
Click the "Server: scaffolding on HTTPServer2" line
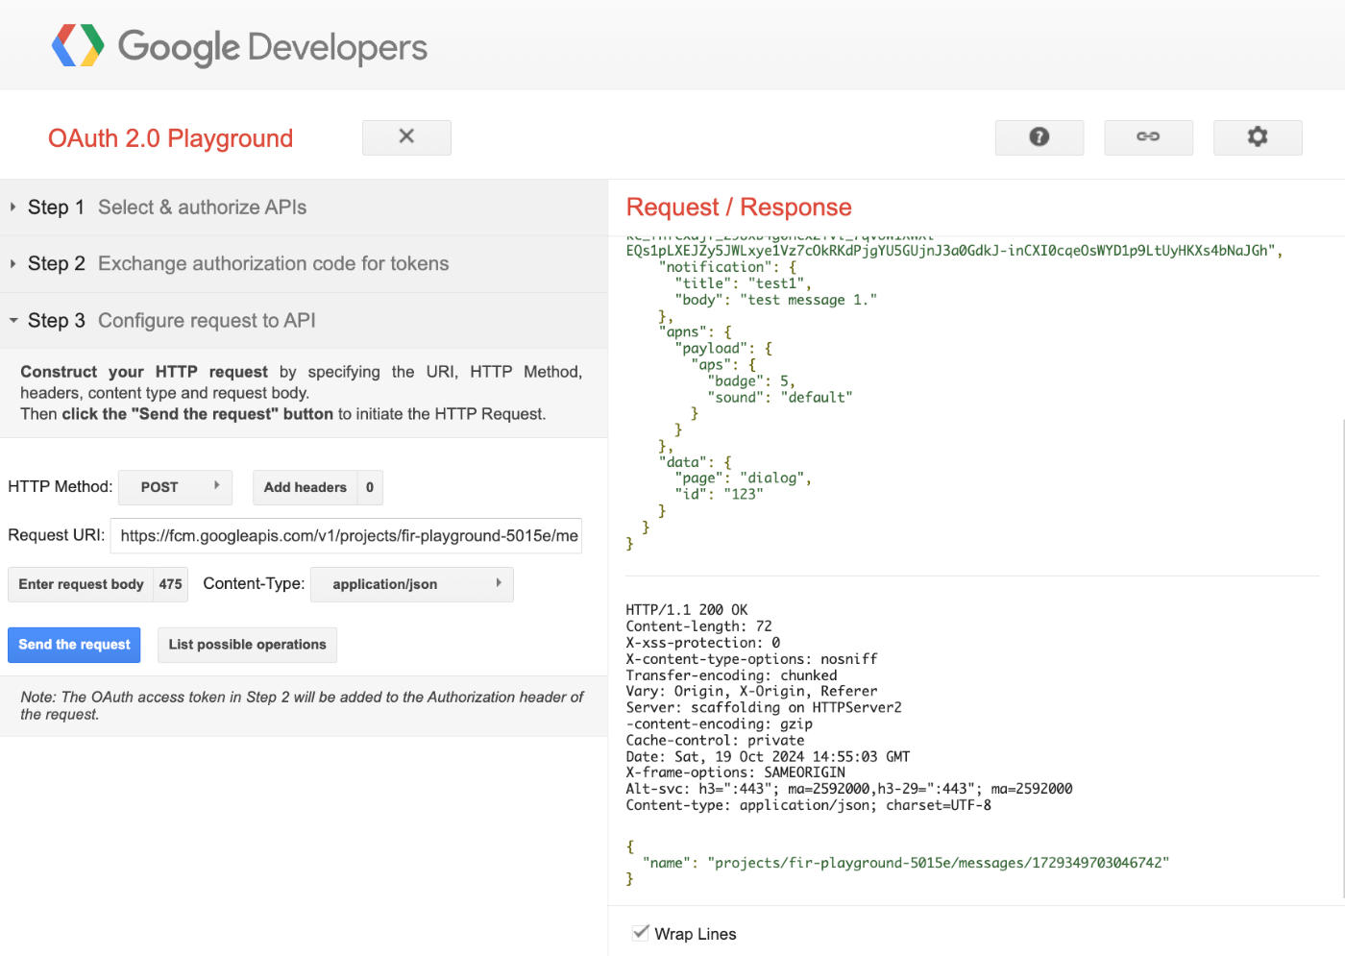(x=763, y=707)
